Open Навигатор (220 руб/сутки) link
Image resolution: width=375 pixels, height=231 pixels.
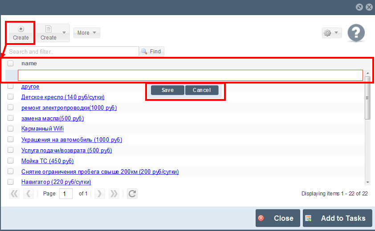(x=56, y=182)
